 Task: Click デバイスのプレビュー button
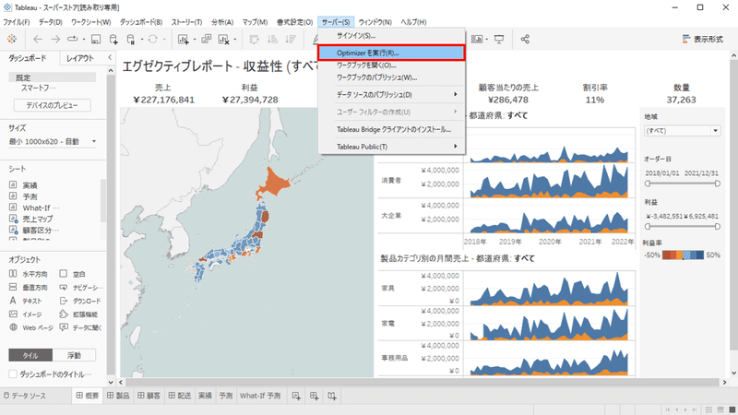53,105
